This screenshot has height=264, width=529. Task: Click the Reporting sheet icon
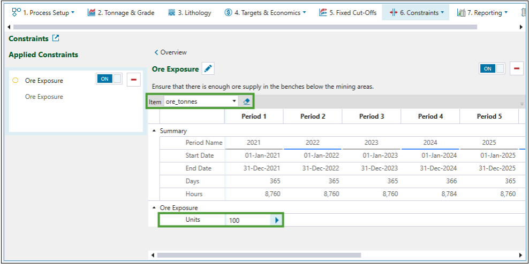tap(461, 13)
